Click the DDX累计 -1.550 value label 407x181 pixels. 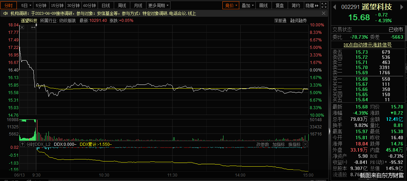click(96, 144)
